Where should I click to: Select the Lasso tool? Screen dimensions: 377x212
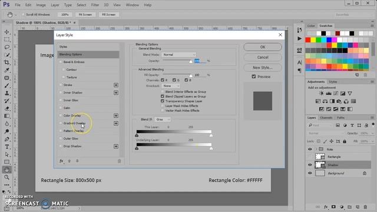6,47
